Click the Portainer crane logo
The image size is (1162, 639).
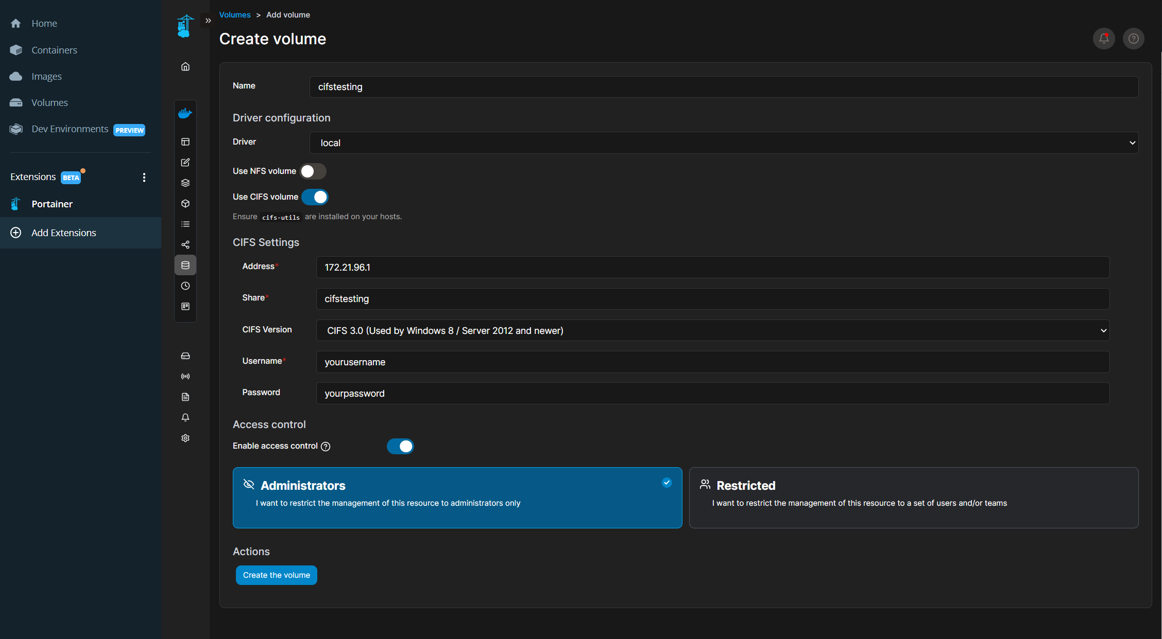click(x=185, y=26)
